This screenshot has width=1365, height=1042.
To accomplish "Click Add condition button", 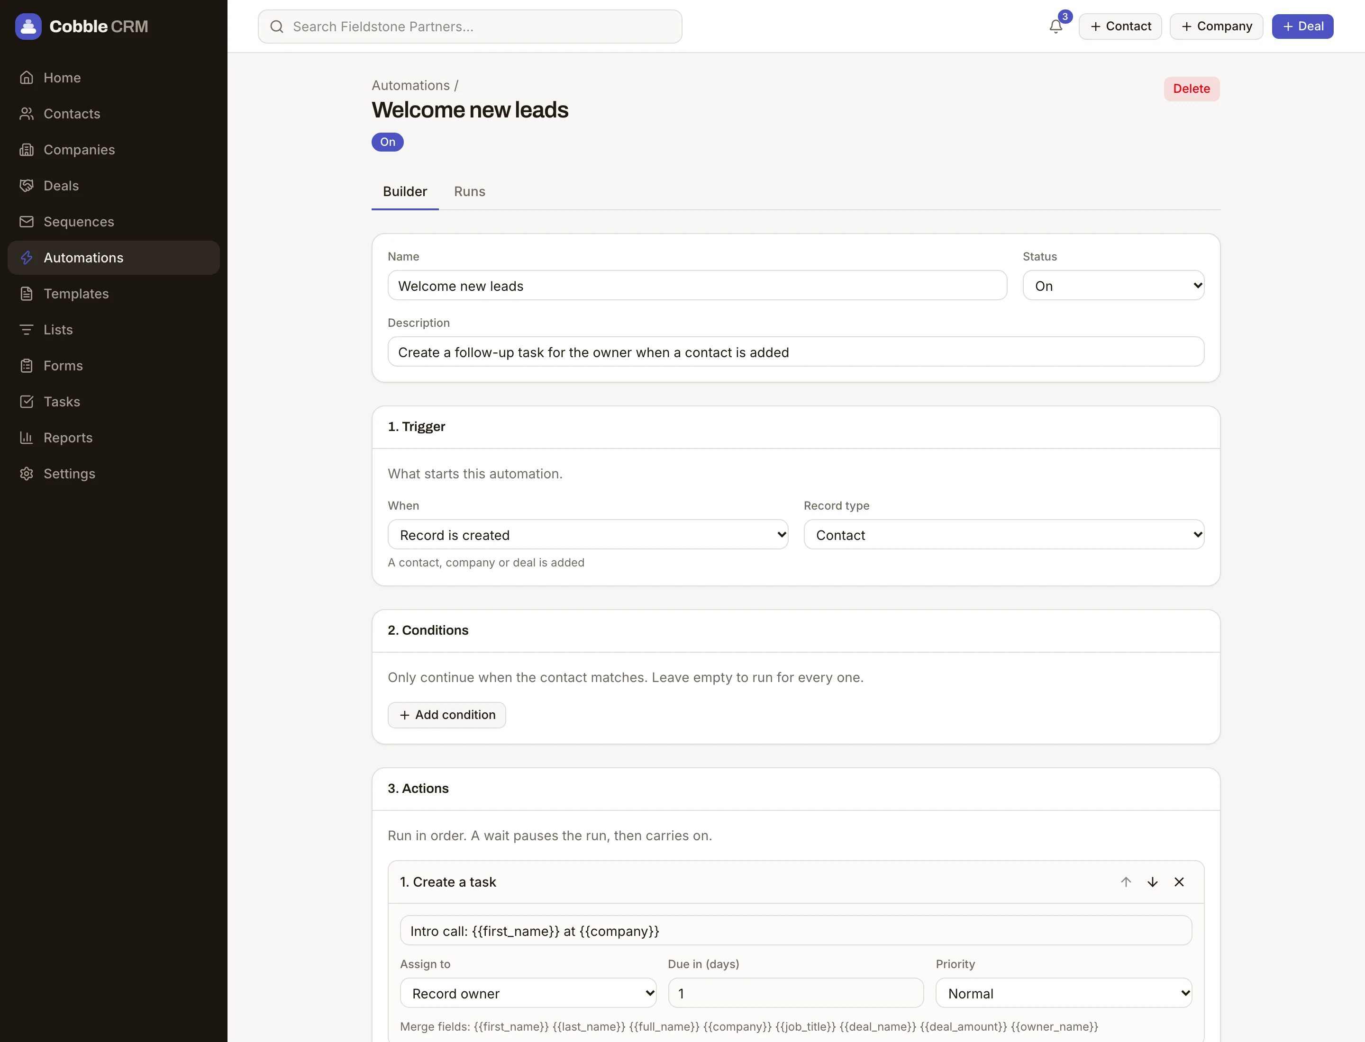I will tap(447, 715).
